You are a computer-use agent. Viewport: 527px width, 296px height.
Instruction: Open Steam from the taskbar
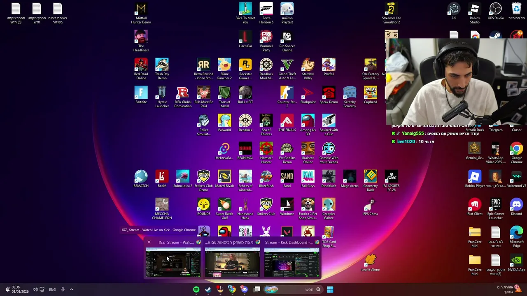208,289
